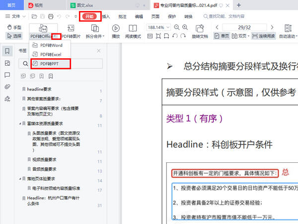Click the bookmark search magnifier icon
Image resolution: width=298 pixels, height=224 pixels.
click(x=25, y=63)
